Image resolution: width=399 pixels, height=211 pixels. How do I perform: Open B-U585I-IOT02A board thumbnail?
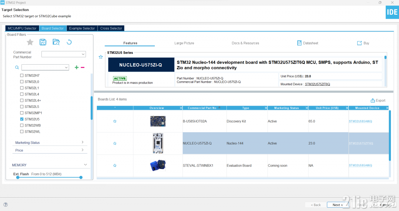158,122
